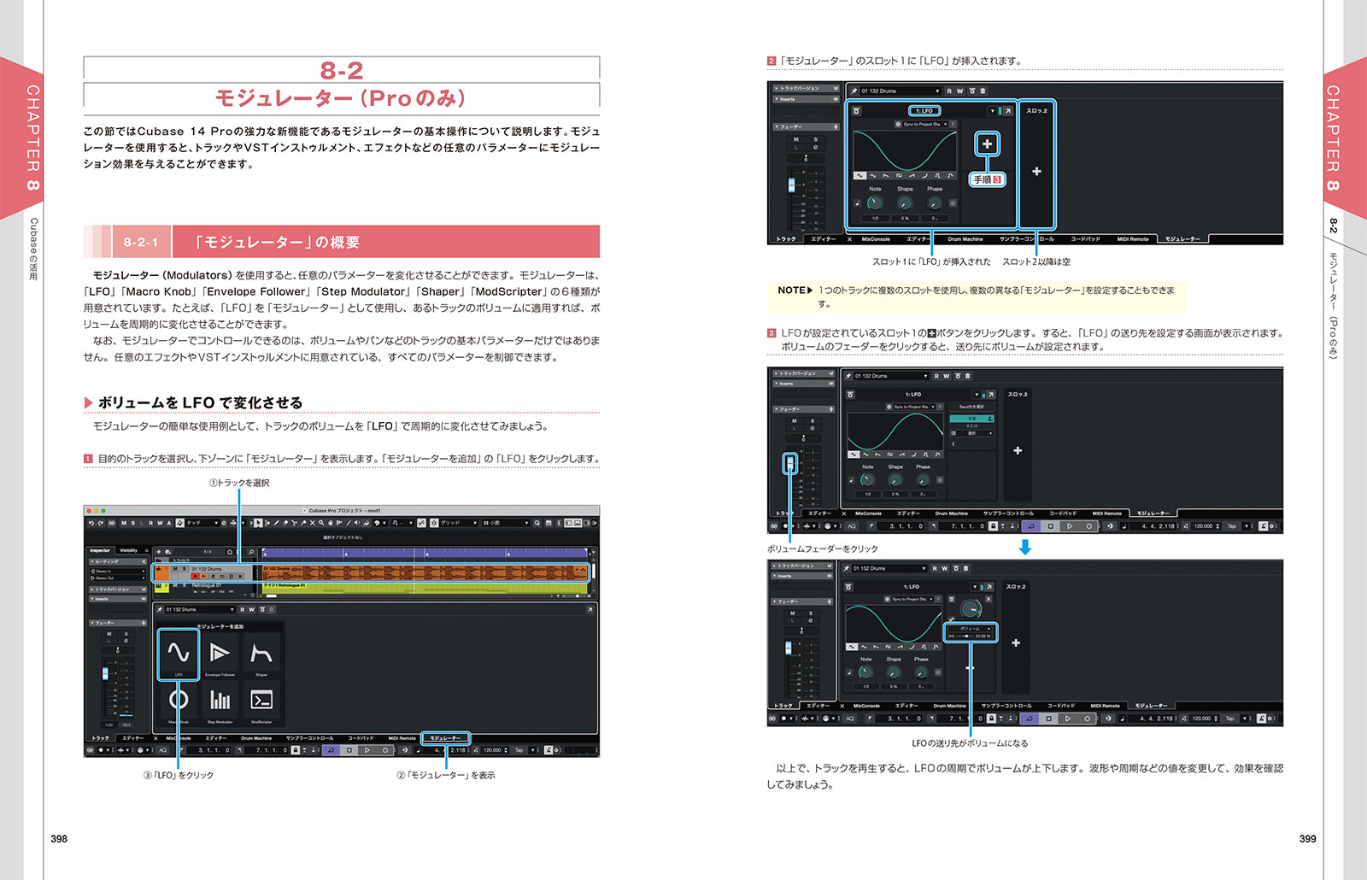1367x880 pixels.
Task: Click the highlighted plus button above 手順 3
Action: pos(987,144)
